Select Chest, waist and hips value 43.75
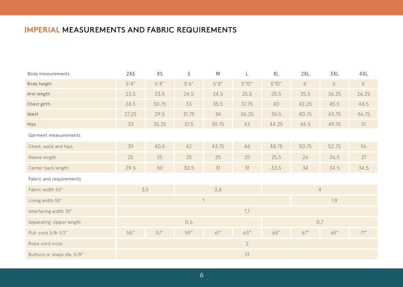The height and width of the screenshot is (287, 403). coord(218,147)
